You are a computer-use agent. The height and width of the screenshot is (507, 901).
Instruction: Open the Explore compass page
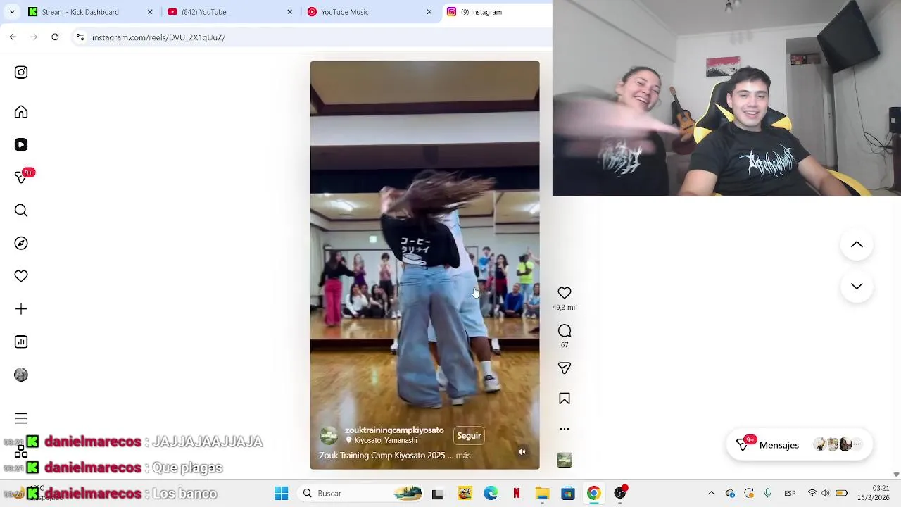tap(21, 243)
